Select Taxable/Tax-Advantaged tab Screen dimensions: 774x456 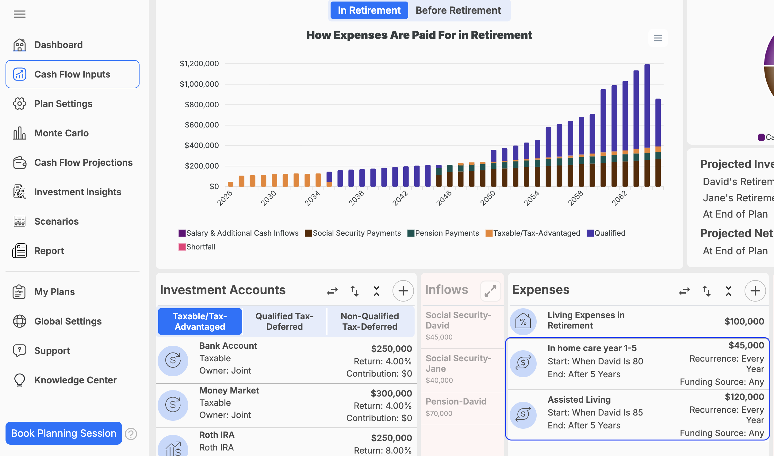pyautogui.click(x=200, y=321)
